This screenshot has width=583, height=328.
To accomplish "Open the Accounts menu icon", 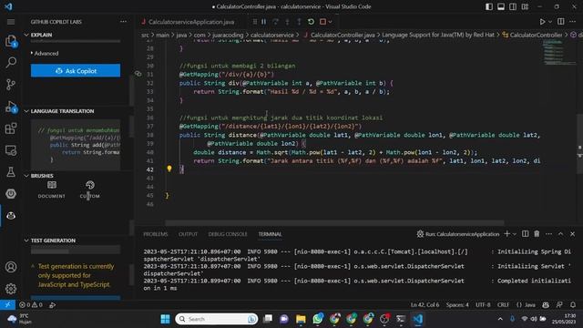I will point(11,267).
